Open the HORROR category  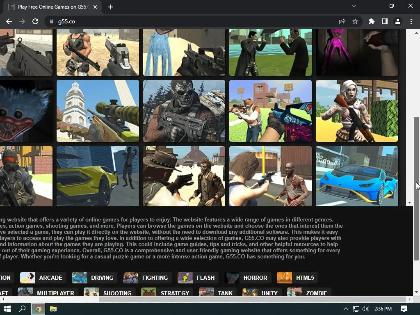click(x=247, y=278)
